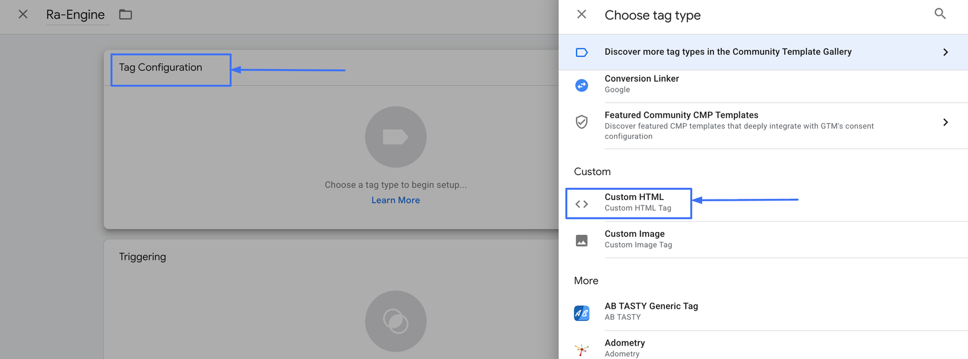The image size is (968, 359).
Task: Expand the Community Template Gallery chevron
Action: [945, 53]
